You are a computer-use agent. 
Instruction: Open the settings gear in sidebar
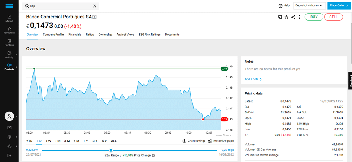pyautogui.click(x=9, y=137)
